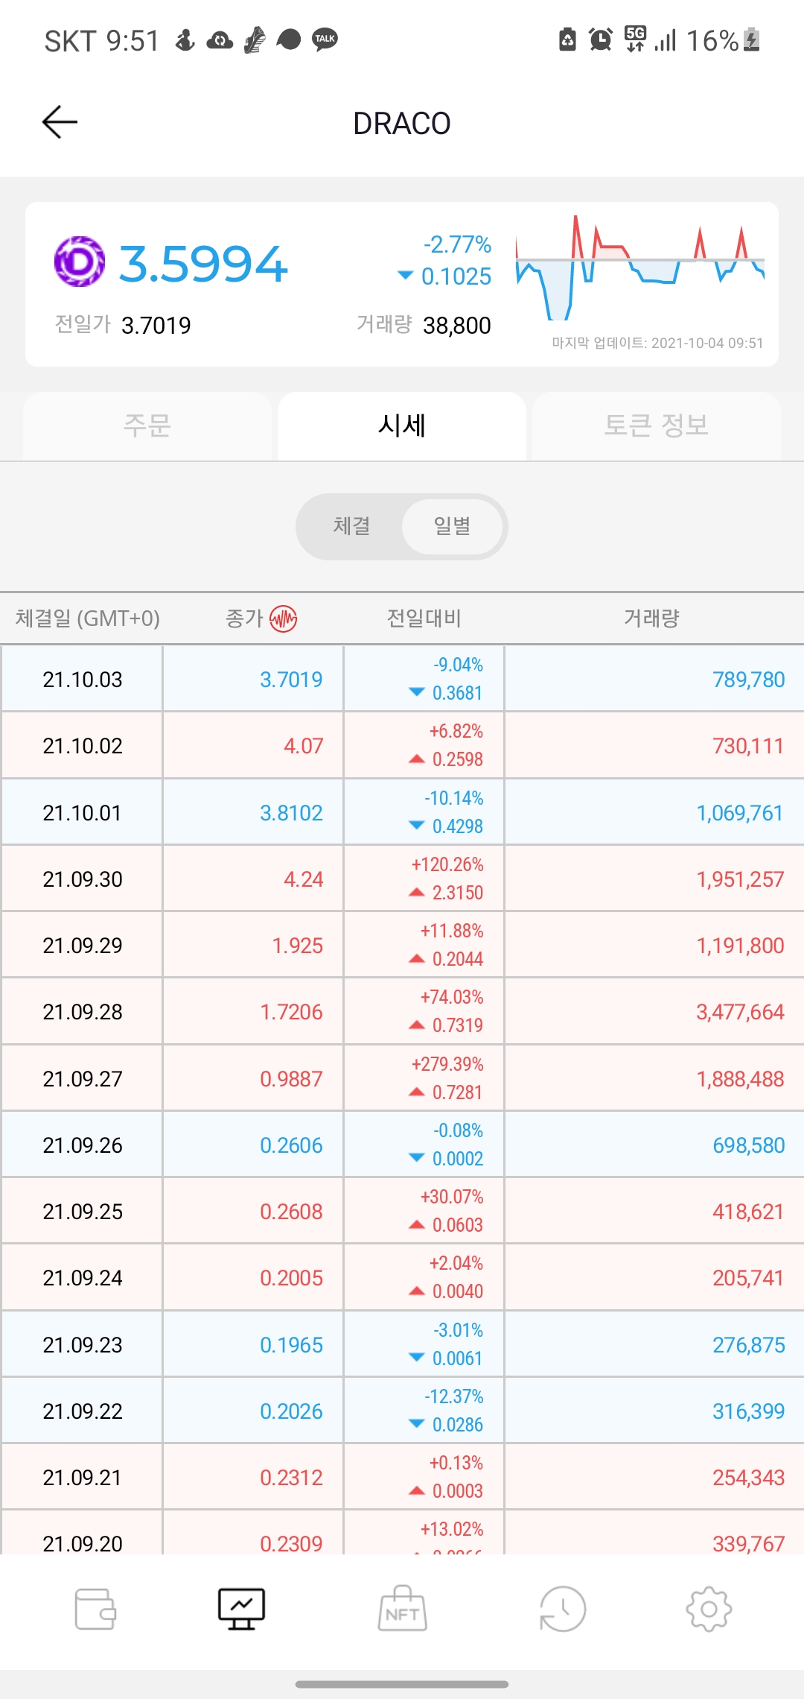The height and width of the screenshot is (1699, 804).
Task: Tap the +120.26% change cell
Action: pyautogui.click(x=424, y=879)
